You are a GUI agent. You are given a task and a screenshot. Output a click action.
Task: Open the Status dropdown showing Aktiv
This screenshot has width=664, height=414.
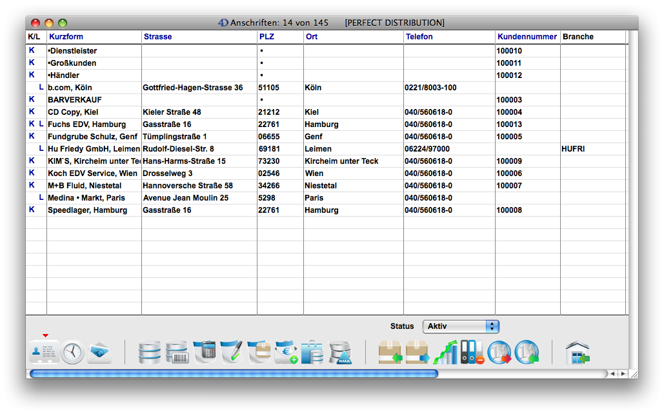[x=460, y=326]
